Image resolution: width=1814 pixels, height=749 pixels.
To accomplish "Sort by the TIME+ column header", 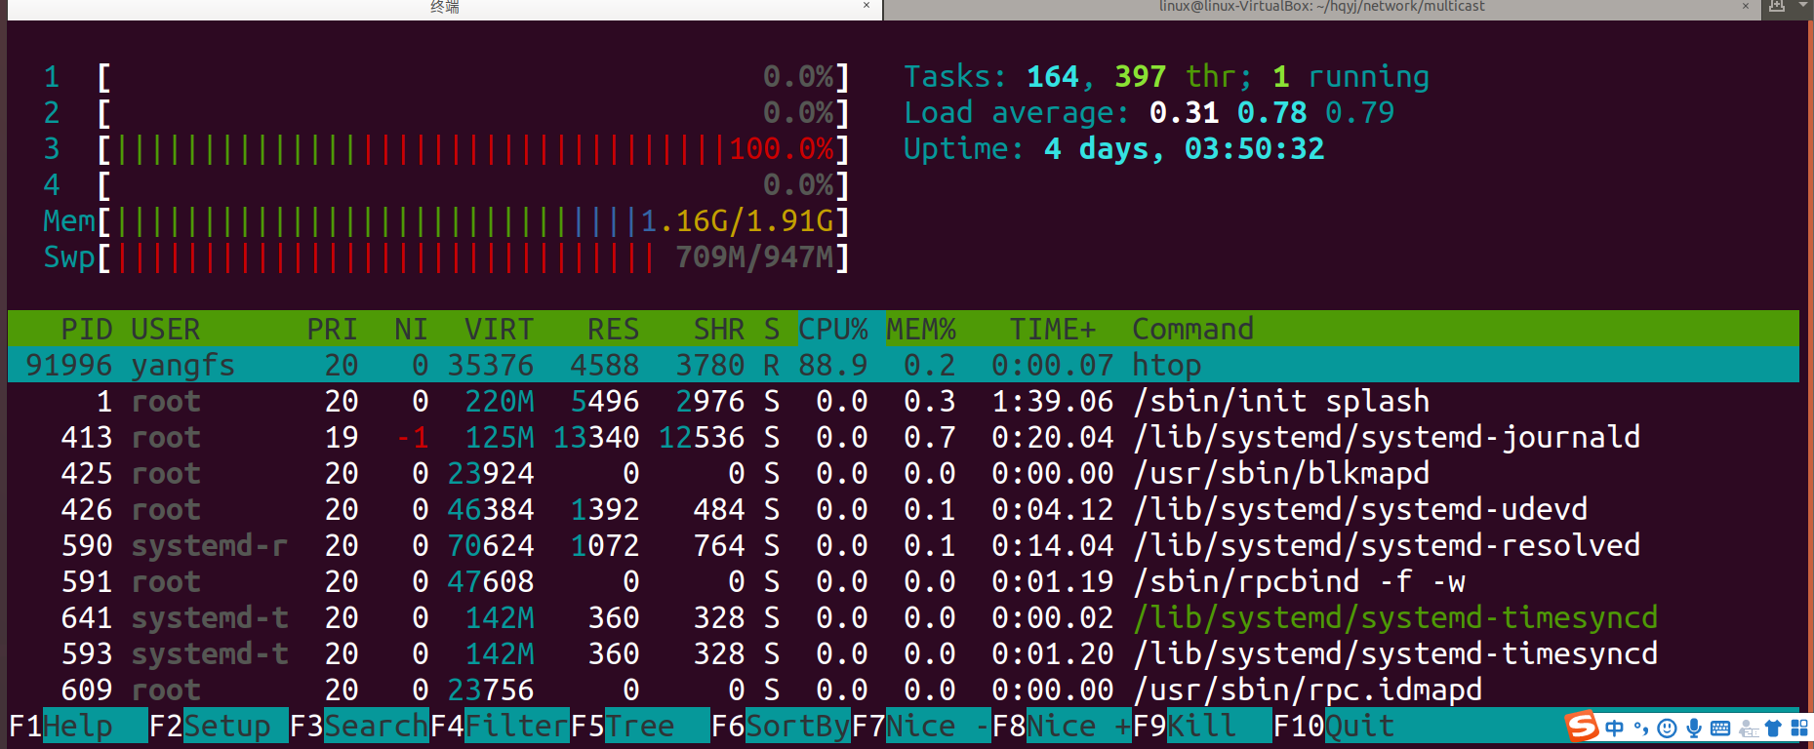I will [1053, 330].
